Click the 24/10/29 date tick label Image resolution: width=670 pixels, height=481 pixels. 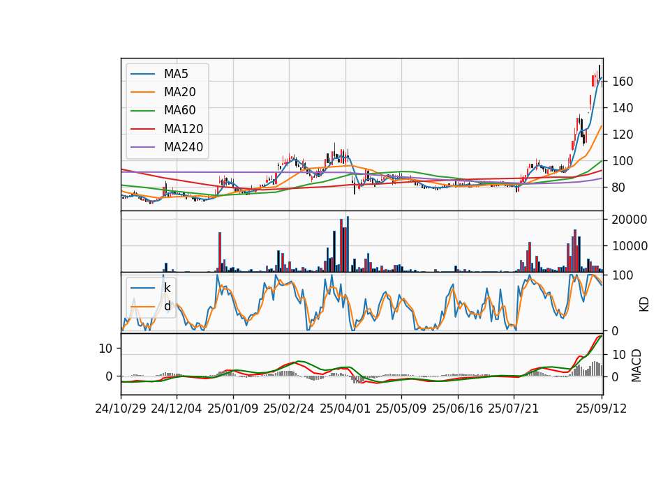click(x=121, y=409)
